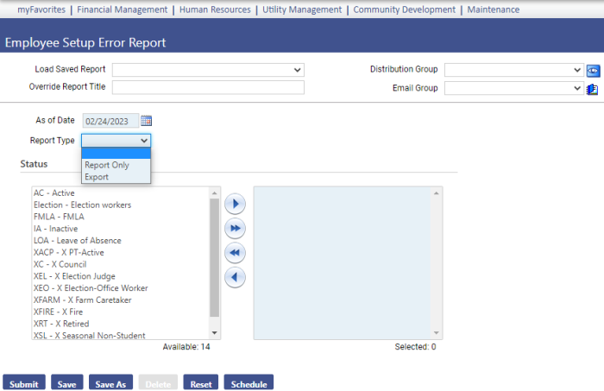Select Export option in Report Type dropdown
Image resolution: width=604 pixels, height=391 pixels.
click(97, 177)
